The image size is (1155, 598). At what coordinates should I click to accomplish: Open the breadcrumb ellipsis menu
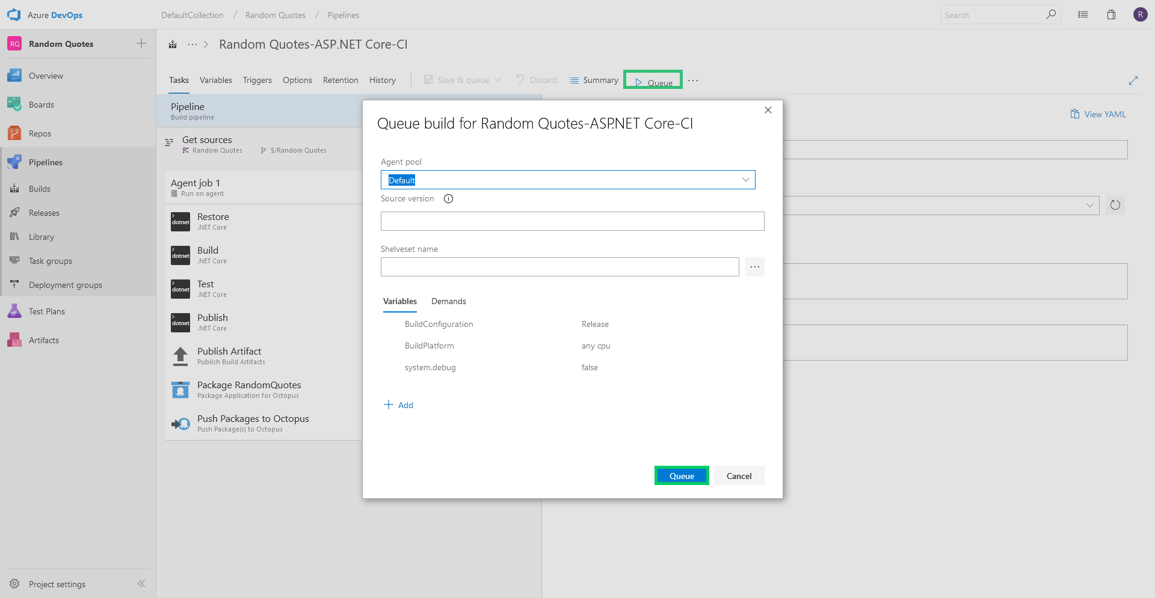coord(192,44)
